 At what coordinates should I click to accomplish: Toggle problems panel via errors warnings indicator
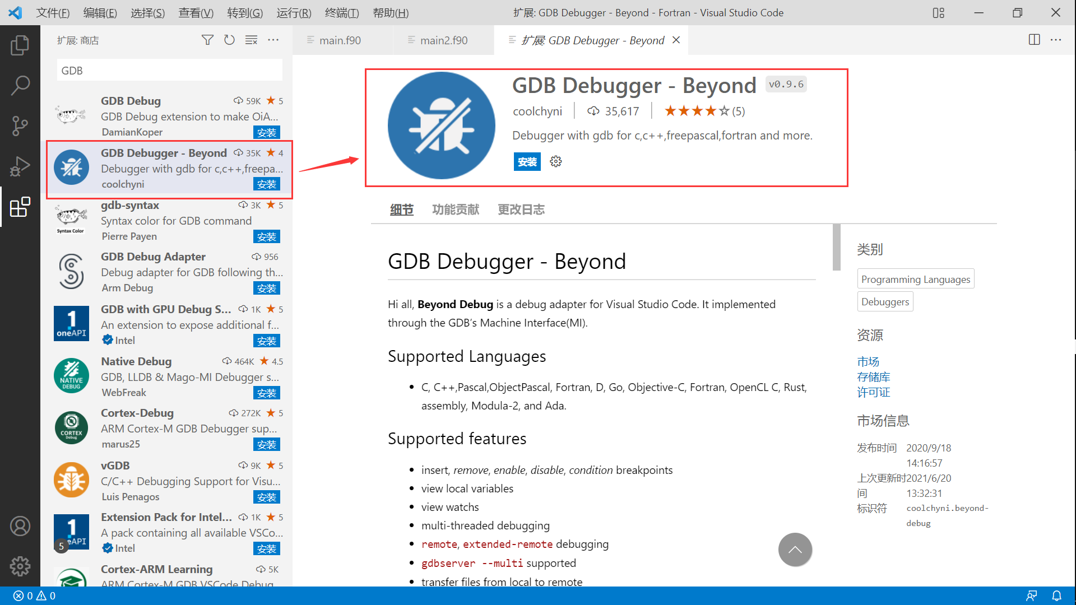click(34, 596)
